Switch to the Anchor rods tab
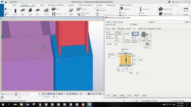This screenshot has height=107, width=191. point(142,29)
